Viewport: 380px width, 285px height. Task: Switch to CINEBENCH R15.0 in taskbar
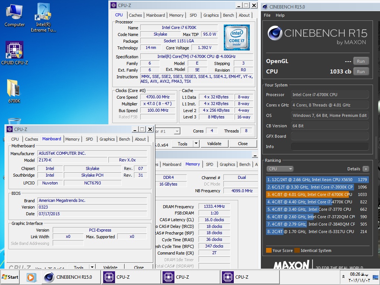click(x=71, y=277)
